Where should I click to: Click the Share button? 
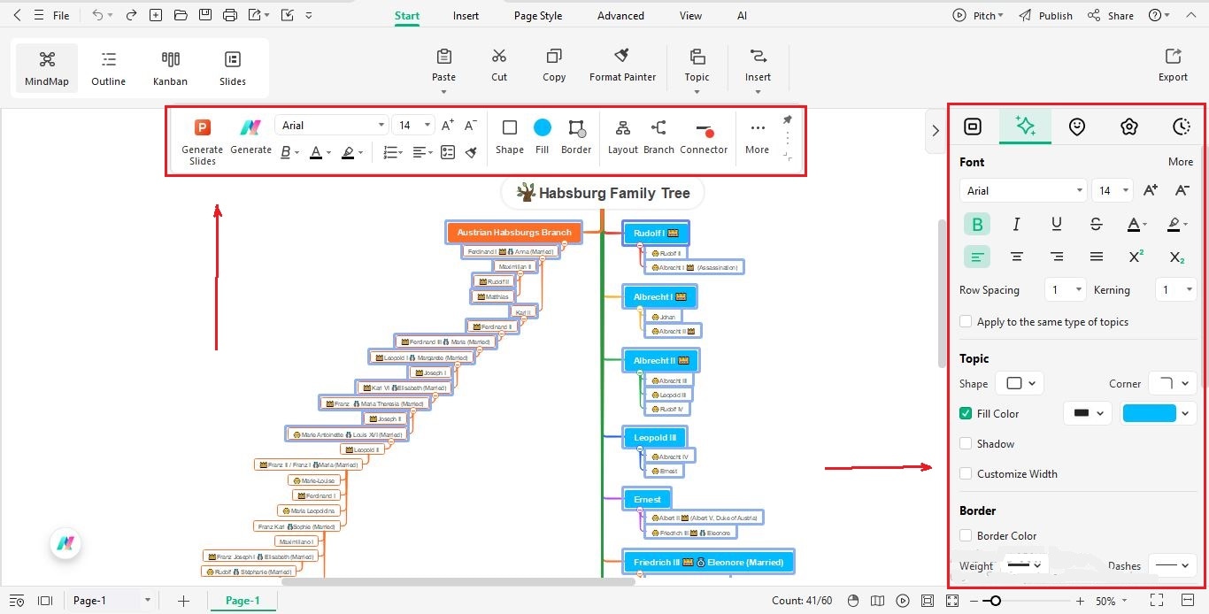[x=1111, y=16]
